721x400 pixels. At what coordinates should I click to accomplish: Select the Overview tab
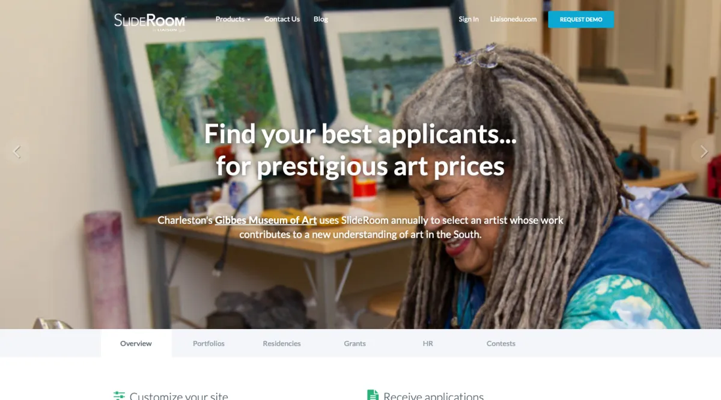[136, 343]
